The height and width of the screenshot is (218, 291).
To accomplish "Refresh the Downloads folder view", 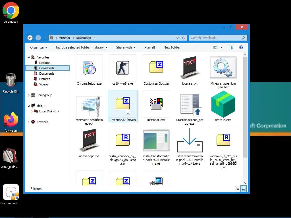I will point(184,38).
